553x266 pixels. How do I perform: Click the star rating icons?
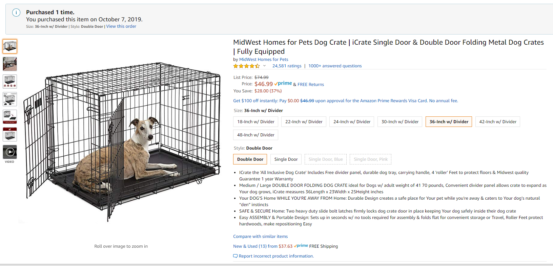pyautogui.click(x=246, y=66)
